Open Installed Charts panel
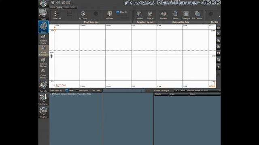The height and width of the screenshot is (145, 259). [x=43, y=39]
